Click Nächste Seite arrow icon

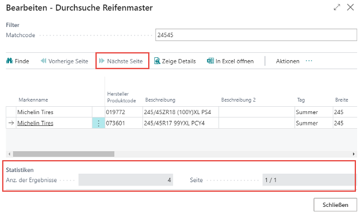(x=101, y=61)
